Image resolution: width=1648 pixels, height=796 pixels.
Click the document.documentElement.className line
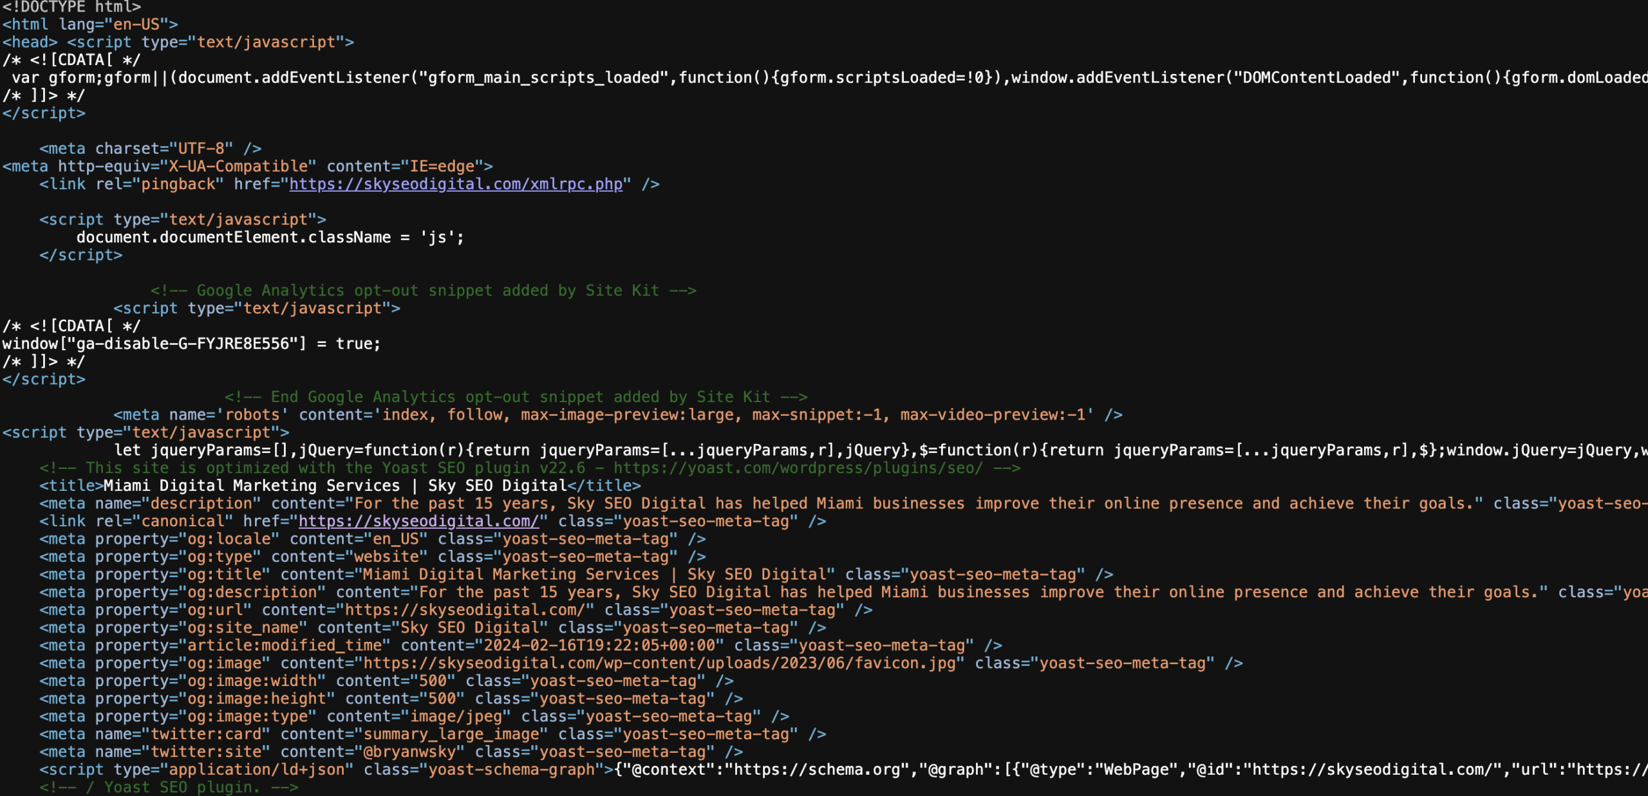pos(269,237)
